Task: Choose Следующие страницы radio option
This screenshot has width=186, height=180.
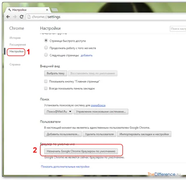Action: click(x=46, y=55)
